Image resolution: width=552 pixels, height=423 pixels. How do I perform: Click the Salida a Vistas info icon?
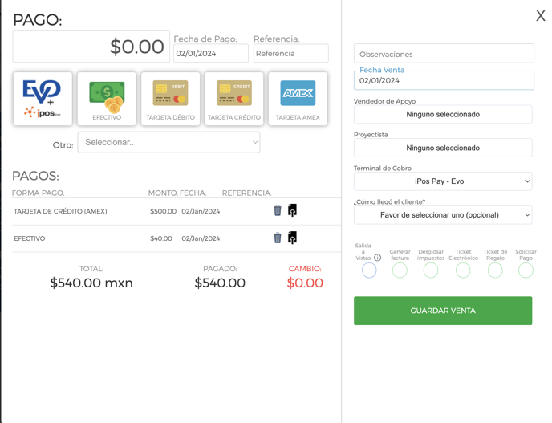377,258
